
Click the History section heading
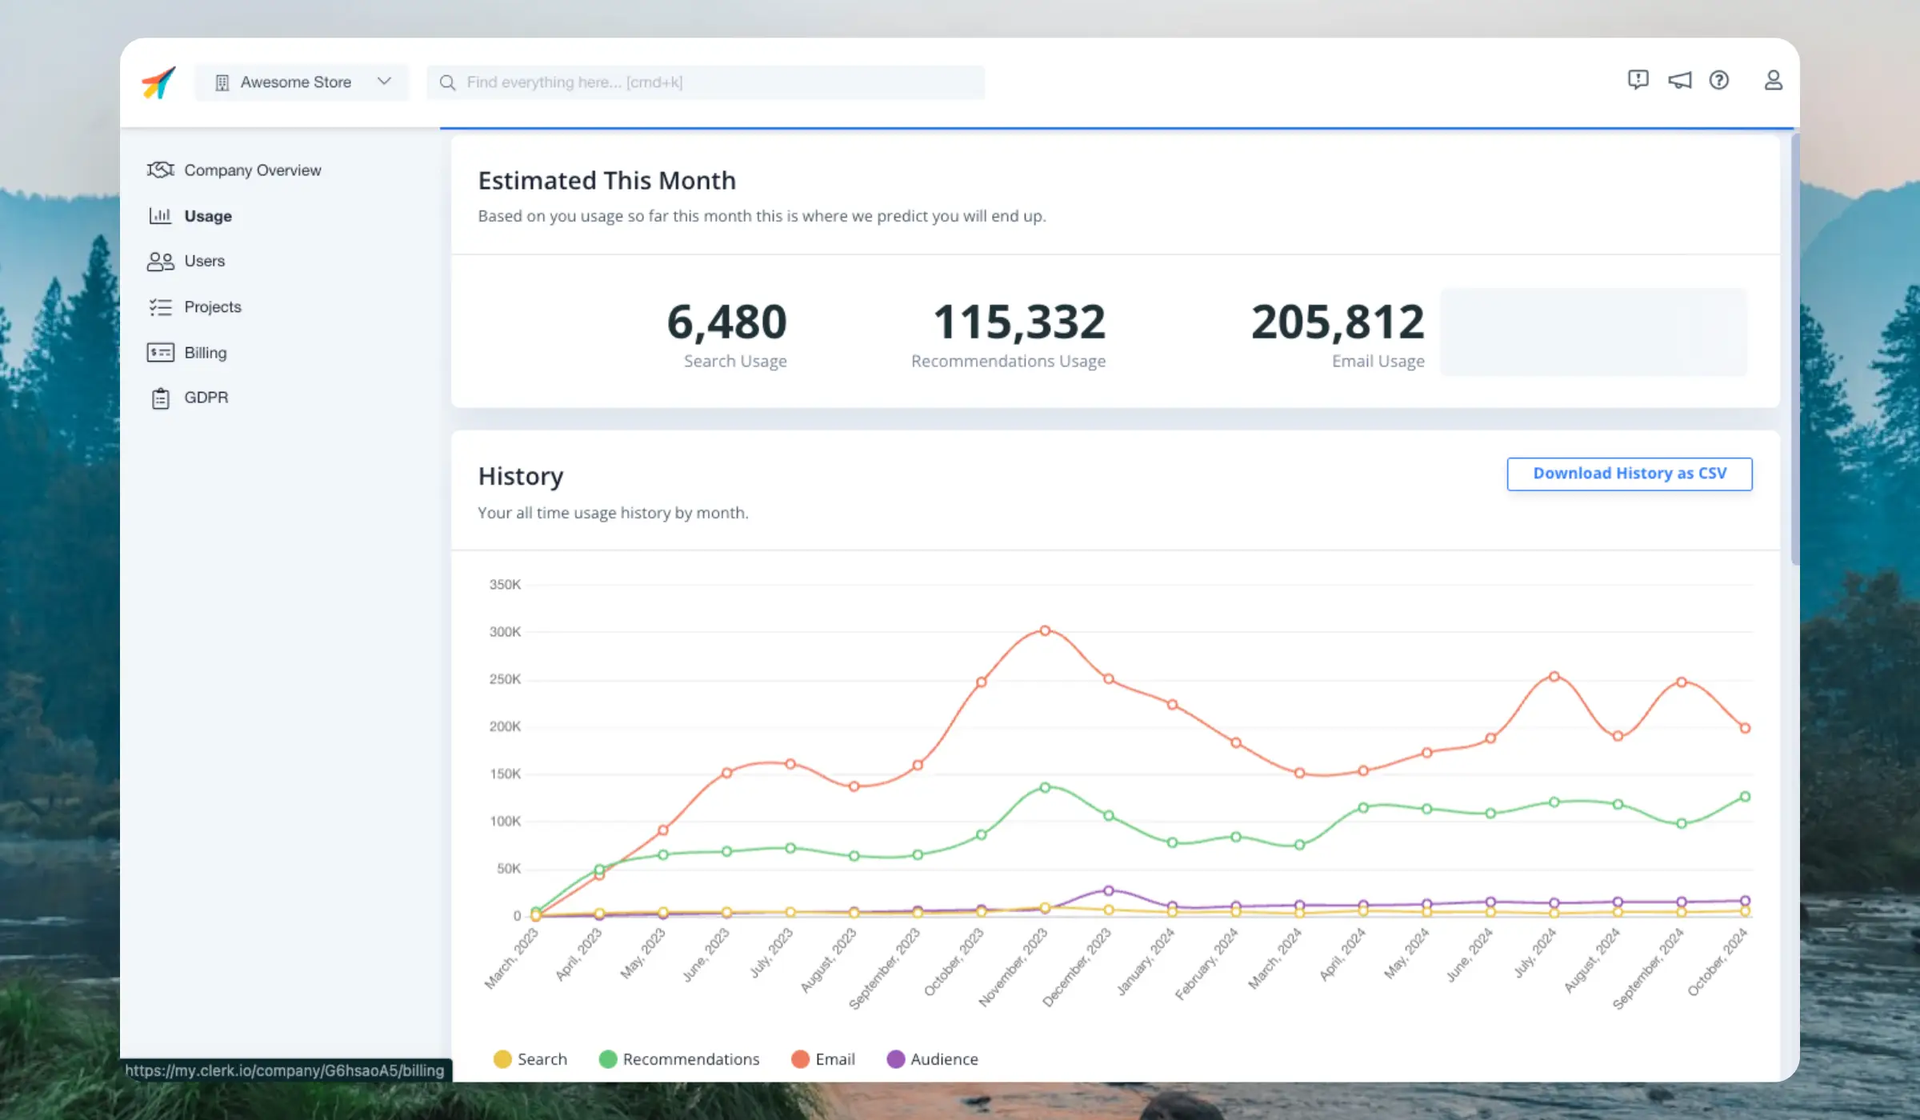521,477
